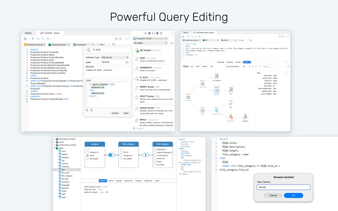Image resolution: width=338 pixels, height=211 pixels.
Task: Open the Database Type SQL Server dropdown
Action: (x=115, y=57)
